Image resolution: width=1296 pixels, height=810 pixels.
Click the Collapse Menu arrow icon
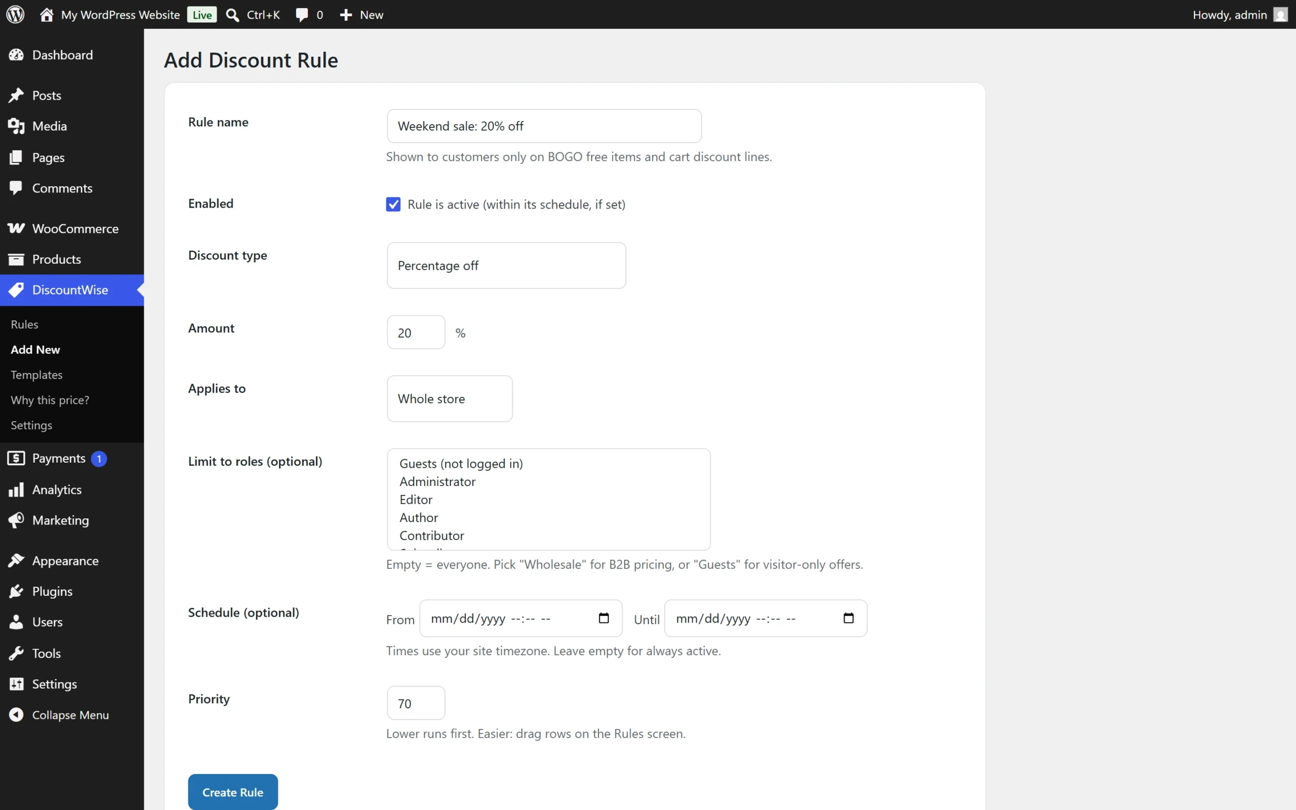(x=16, y=715)
